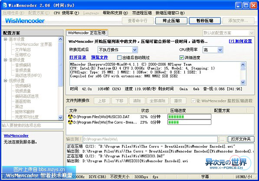
Task: Select 压缩核心 tree item
Action: (x=23, y=54)
